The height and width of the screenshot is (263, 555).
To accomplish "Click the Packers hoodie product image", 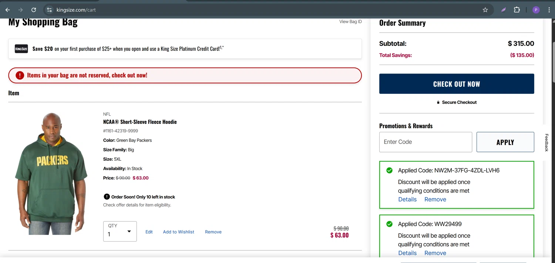I will click(52, 174).
